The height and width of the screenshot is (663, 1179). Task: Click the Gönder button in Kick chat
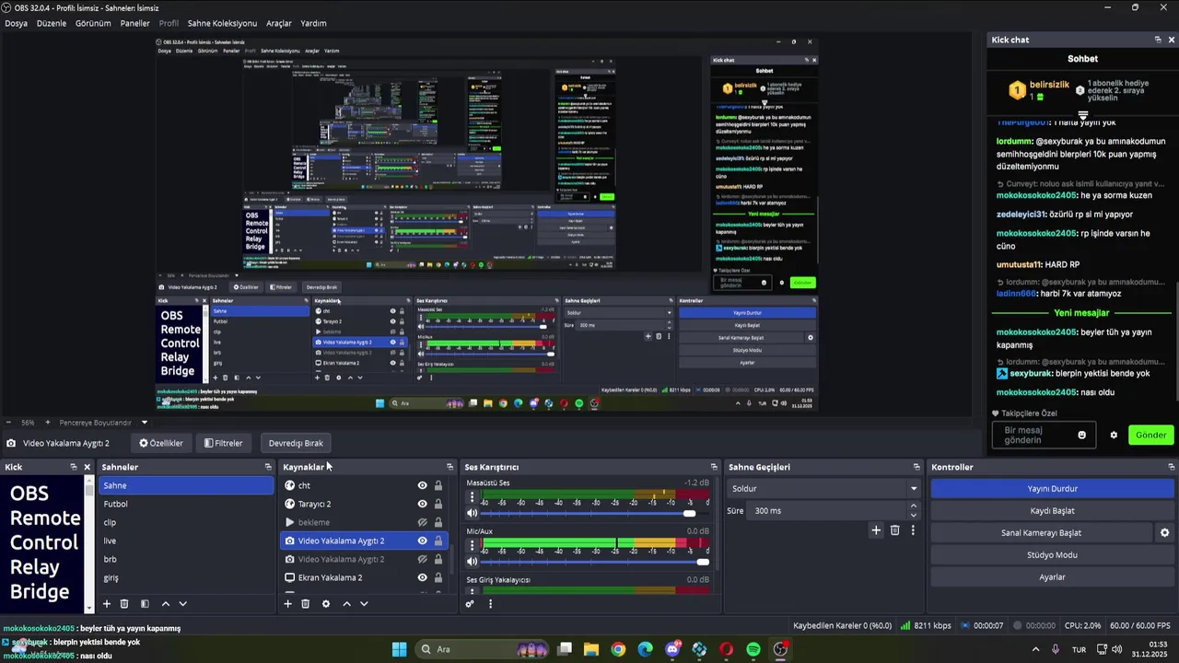coord(1150,435)
